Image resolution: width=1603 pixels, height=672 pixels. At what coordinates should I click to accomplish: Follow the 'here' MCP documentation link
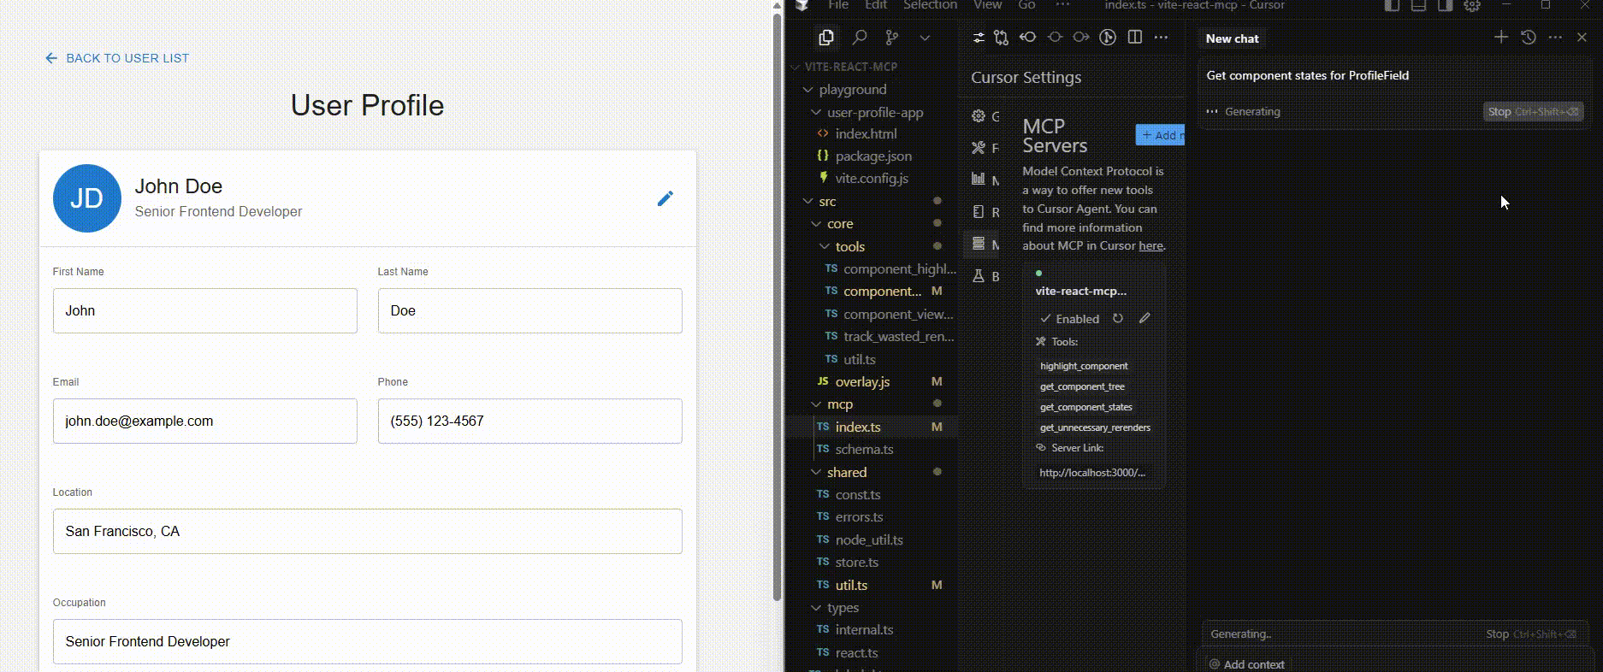1150,246
